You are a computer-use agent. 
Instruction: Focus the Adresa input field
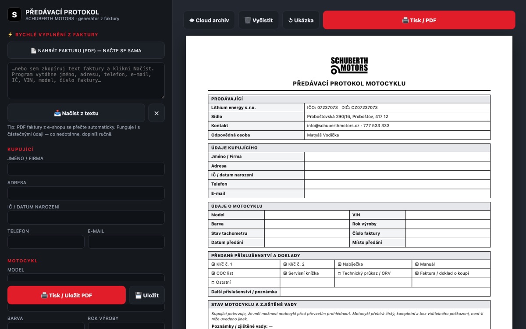coord(86,193)
